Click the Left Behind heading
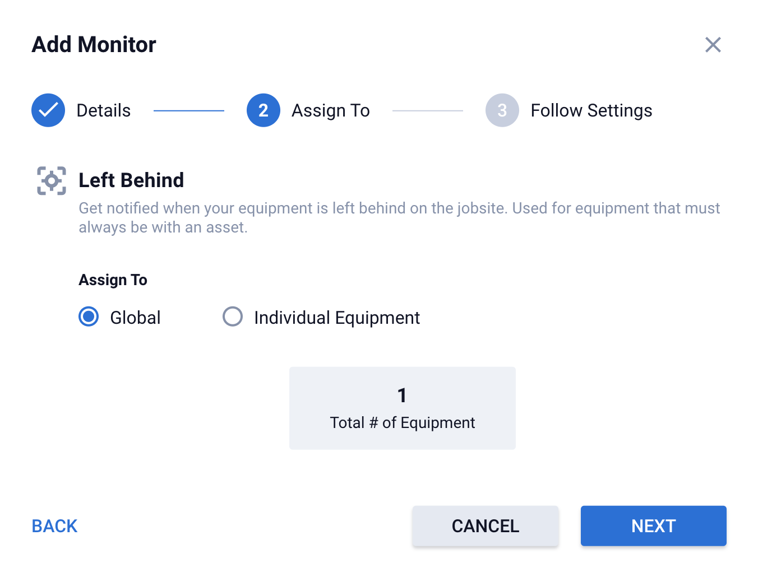The height and width of the screenshot is (577, 758). point(131,180)
